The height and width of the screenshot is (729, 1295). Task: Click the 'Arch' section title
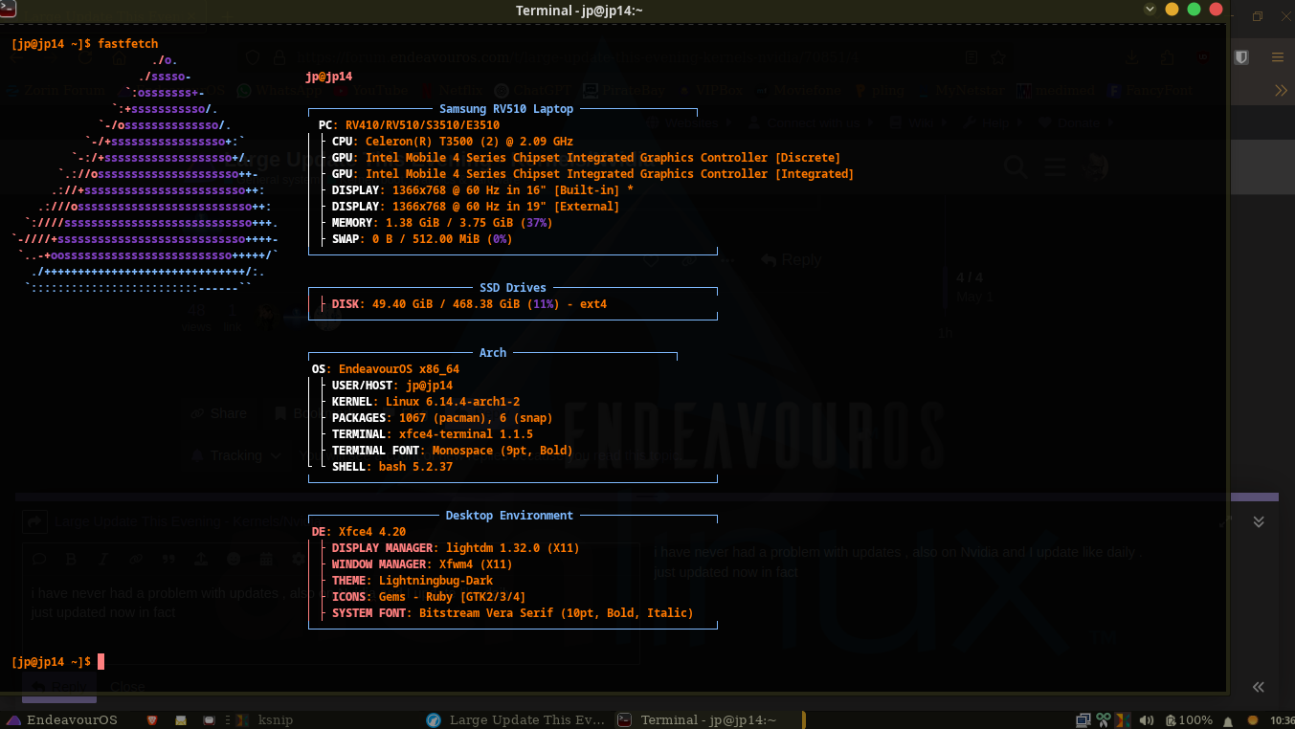point(493,353)
